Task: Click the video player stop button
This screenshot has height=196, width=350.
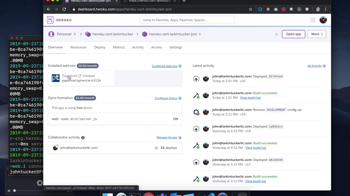Action: point(40,183)
